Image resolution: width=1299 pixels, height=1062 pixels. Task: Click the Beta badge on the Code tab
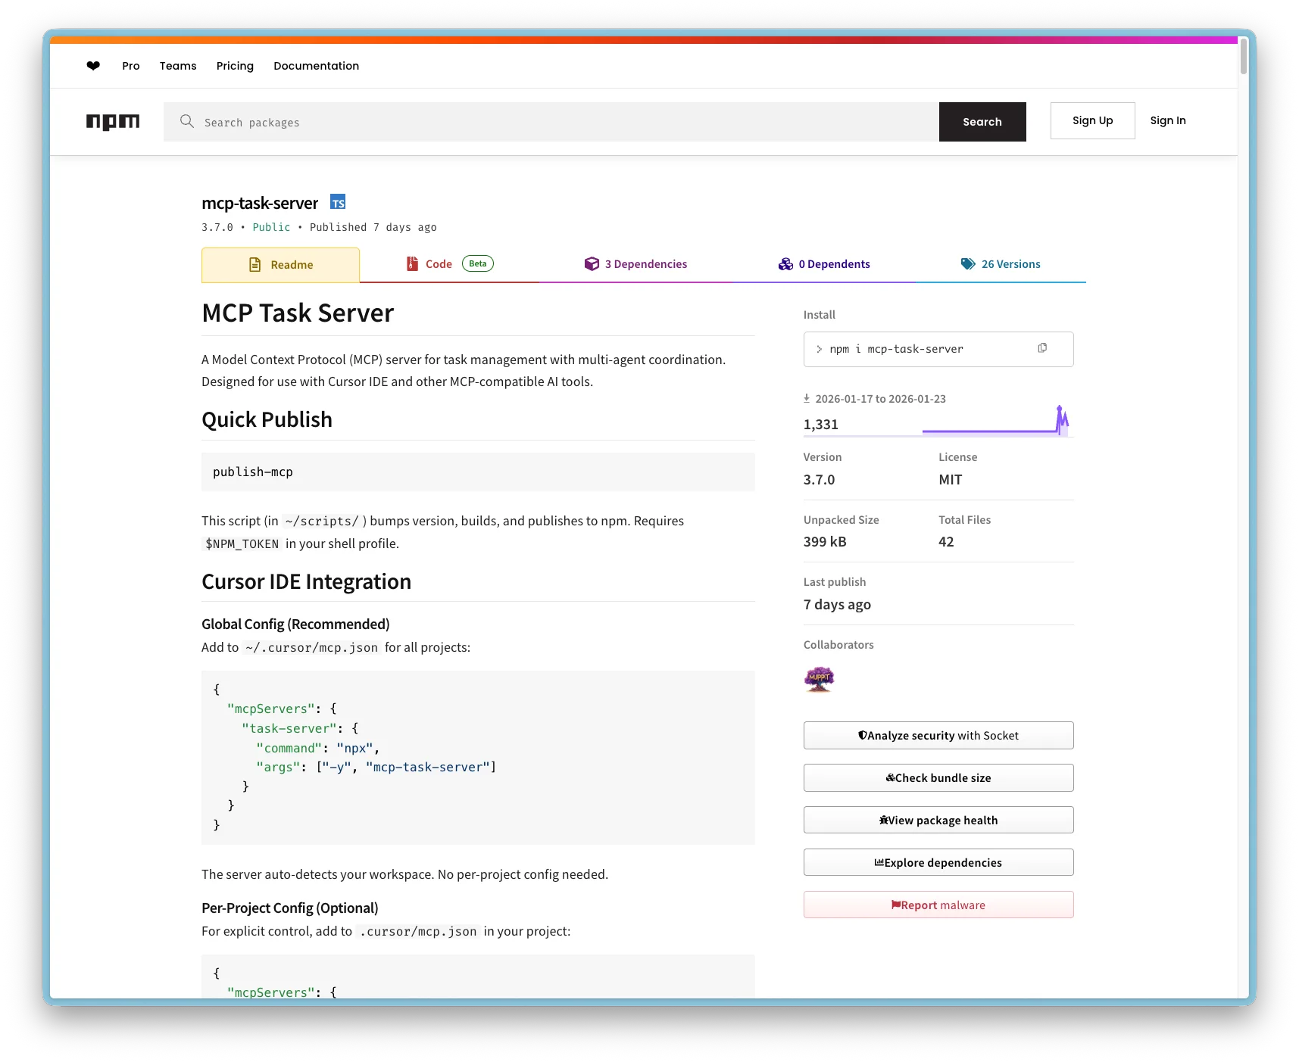(477, 263)
